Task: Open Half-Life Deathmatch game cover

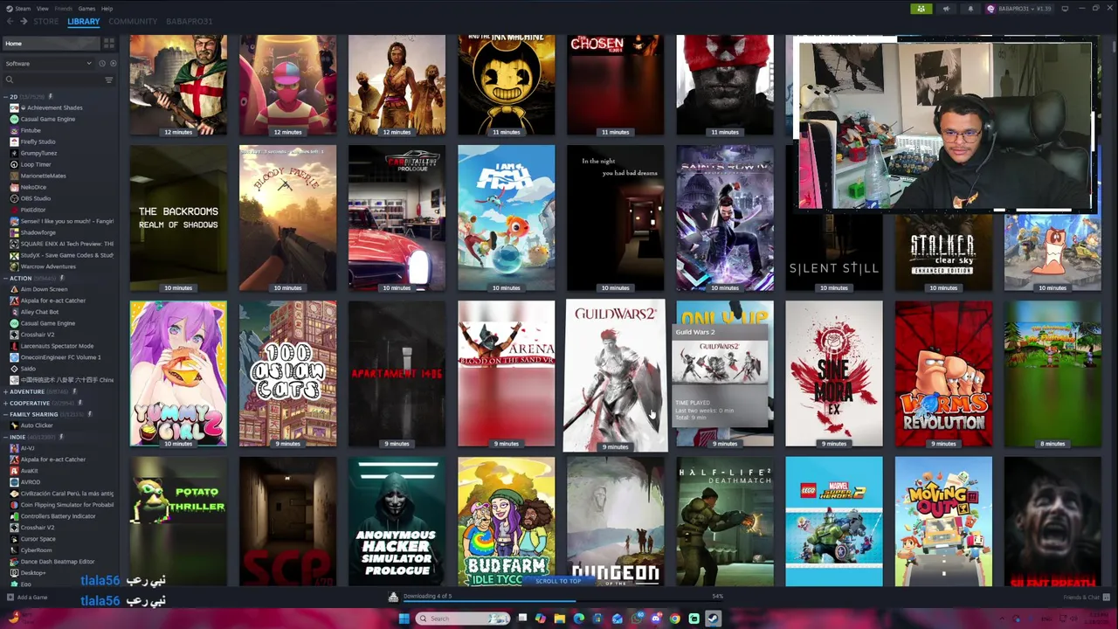Action: point(724,522)
